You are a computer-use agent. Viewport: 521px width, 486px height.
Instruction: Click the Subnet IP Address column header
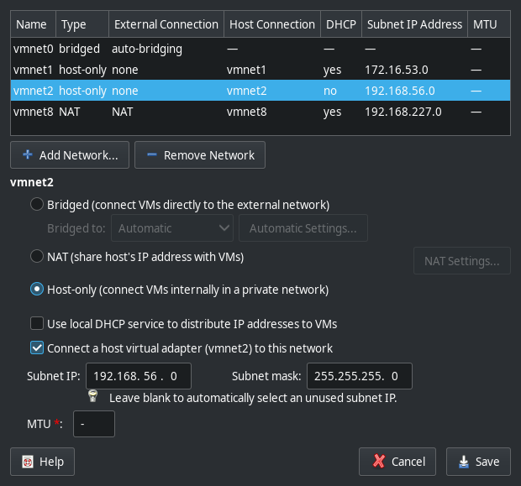point(414,24)
